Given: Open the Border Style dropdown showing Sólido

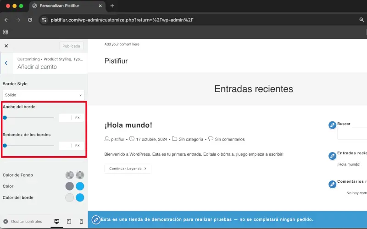Looking at the screenshot, I should click(x=44, y=95).
